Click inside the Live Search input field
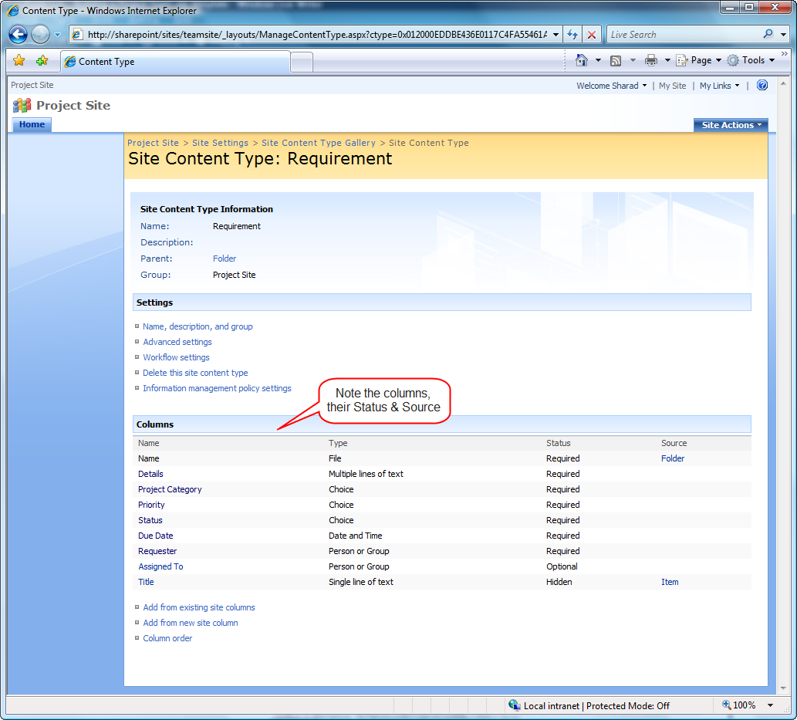Screen dimensions: 797x720 [684, 35]
